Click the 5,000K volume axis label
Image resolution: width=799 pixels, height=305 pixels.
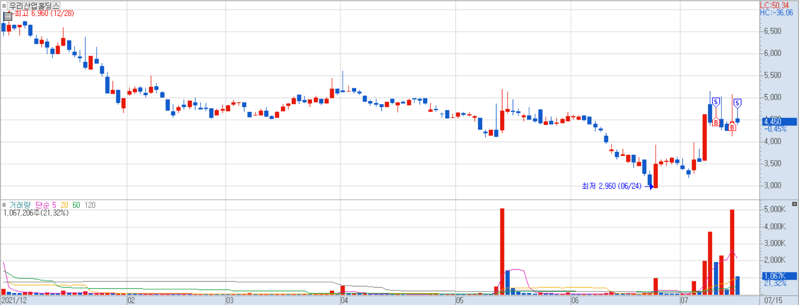775,209
